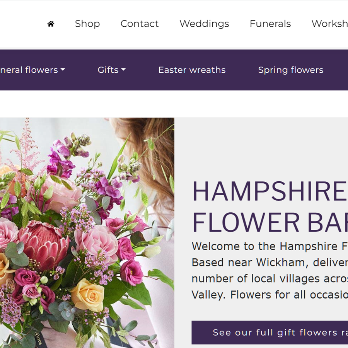Go to the home page icon

tap(51, 24)
